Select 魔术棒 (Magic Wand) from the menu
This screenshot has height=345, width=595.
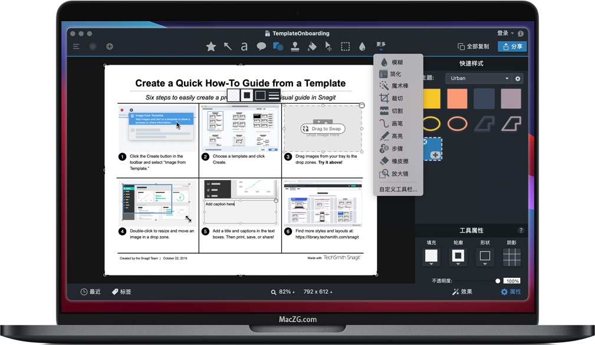[396, 85]
